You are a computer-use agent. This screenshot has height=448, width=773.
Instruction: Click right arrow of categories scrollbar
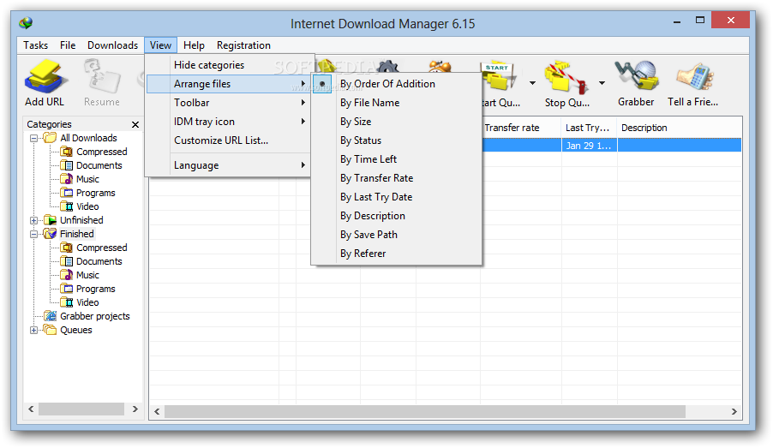pos(135,409)
